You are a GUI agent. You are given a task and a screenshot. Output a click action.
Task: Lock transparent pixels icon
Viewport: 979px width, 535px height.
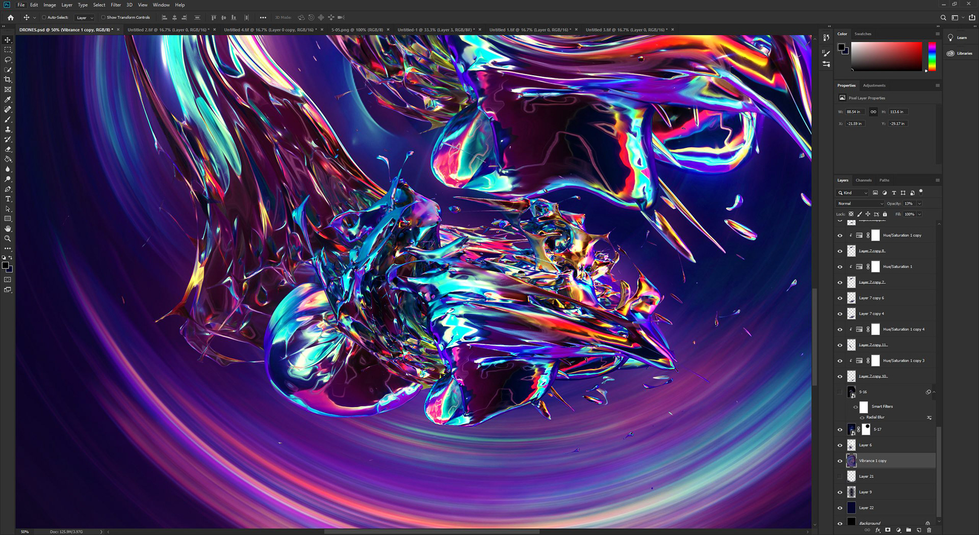(851, 214)
